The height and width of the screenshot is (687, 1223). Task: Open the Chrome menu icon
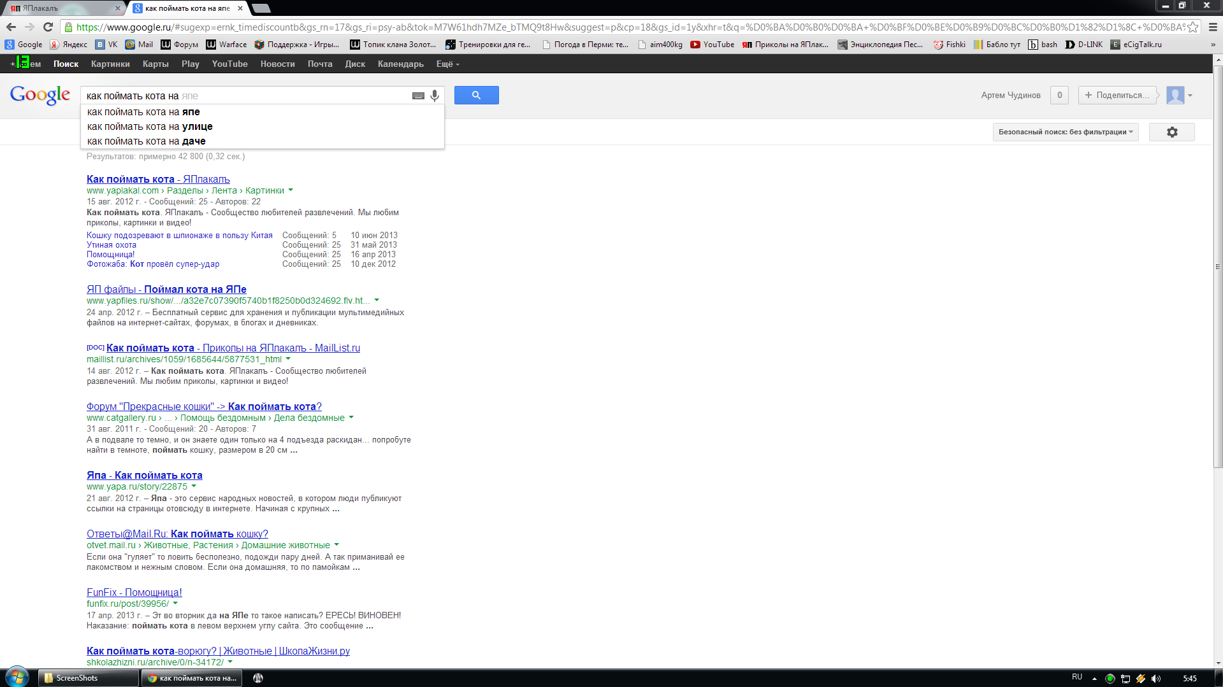point(1213,27)
